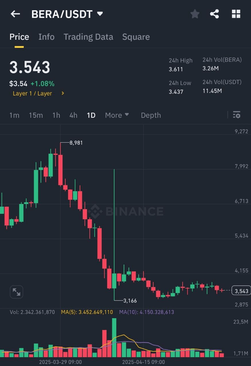Viewport: 251px width, 366px height.
Task: Tap the 2025-03-29 09:00 date label
Action: [x=60, y=362]
